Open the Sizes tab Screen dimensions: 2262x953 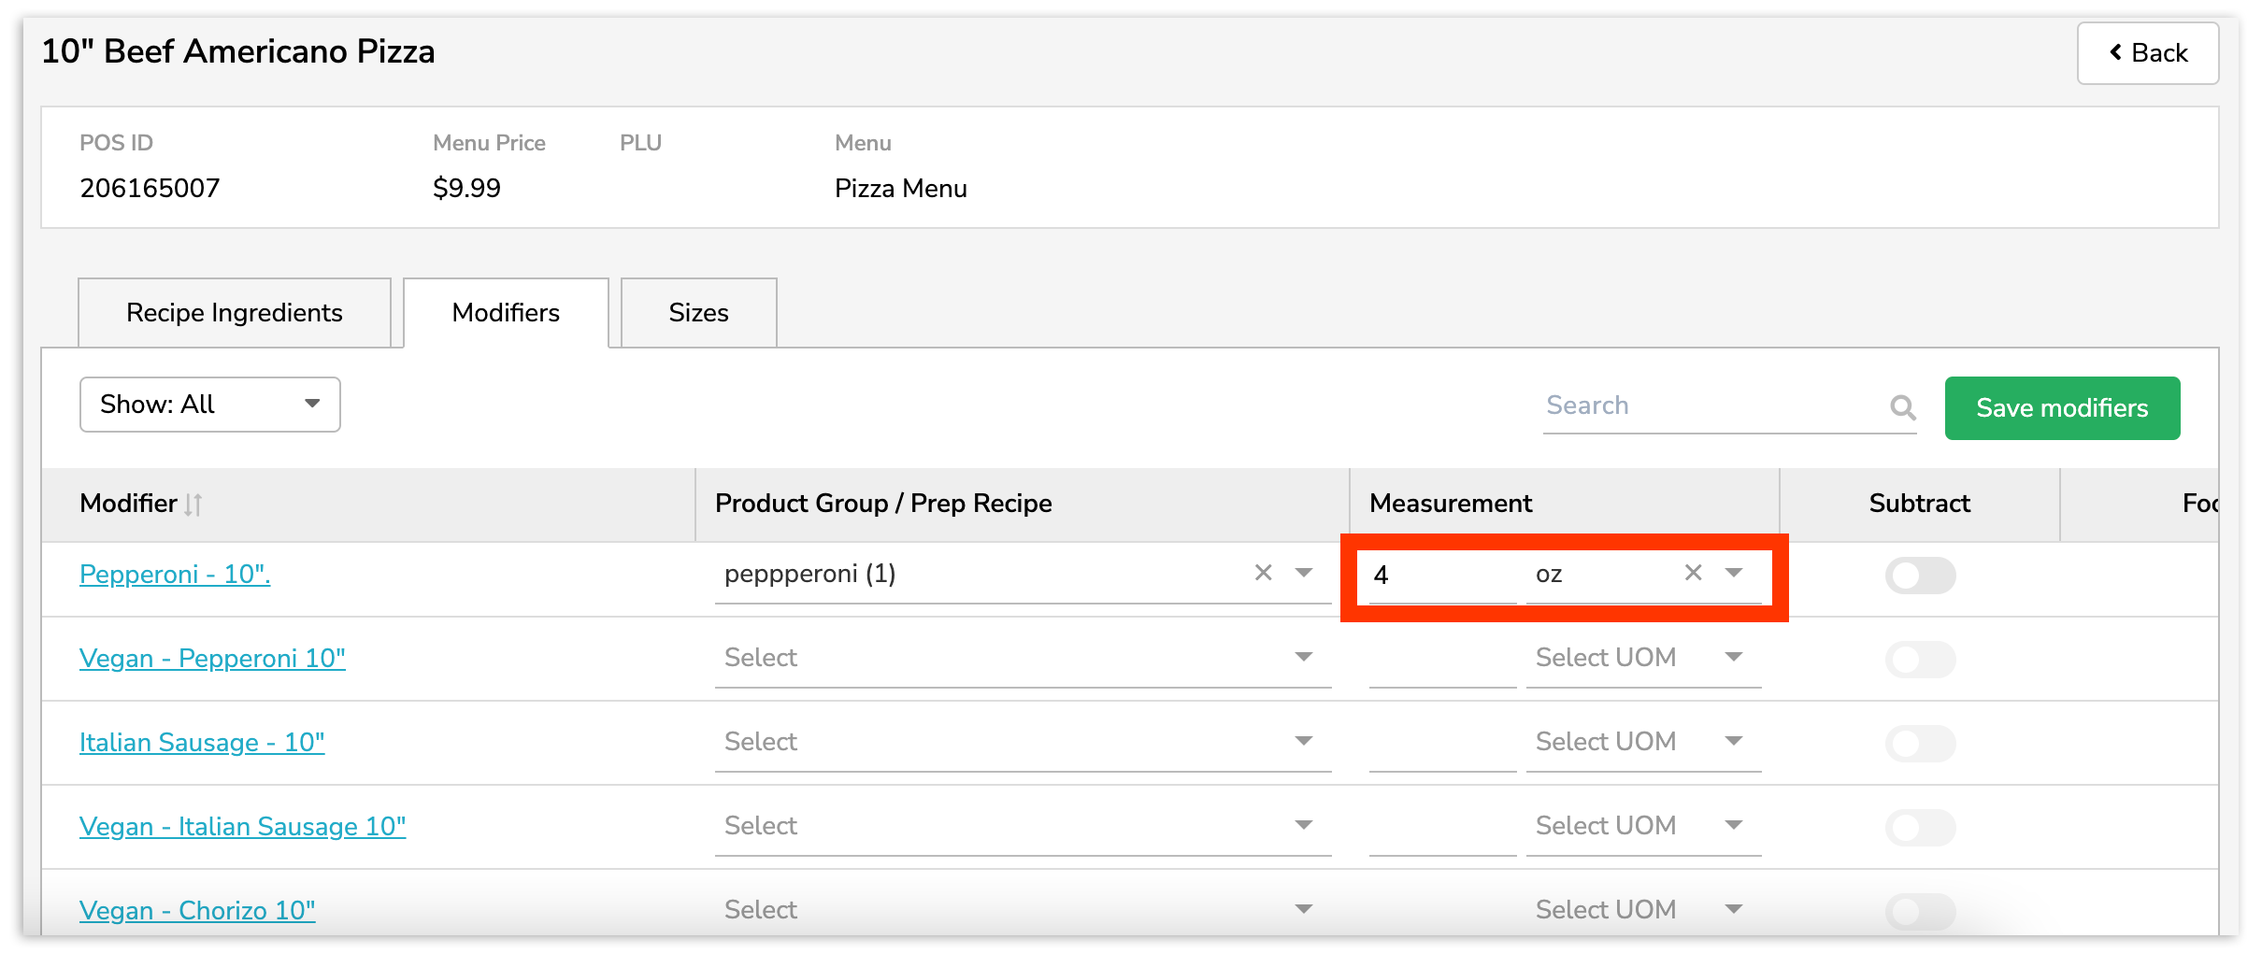coord(698,313)
